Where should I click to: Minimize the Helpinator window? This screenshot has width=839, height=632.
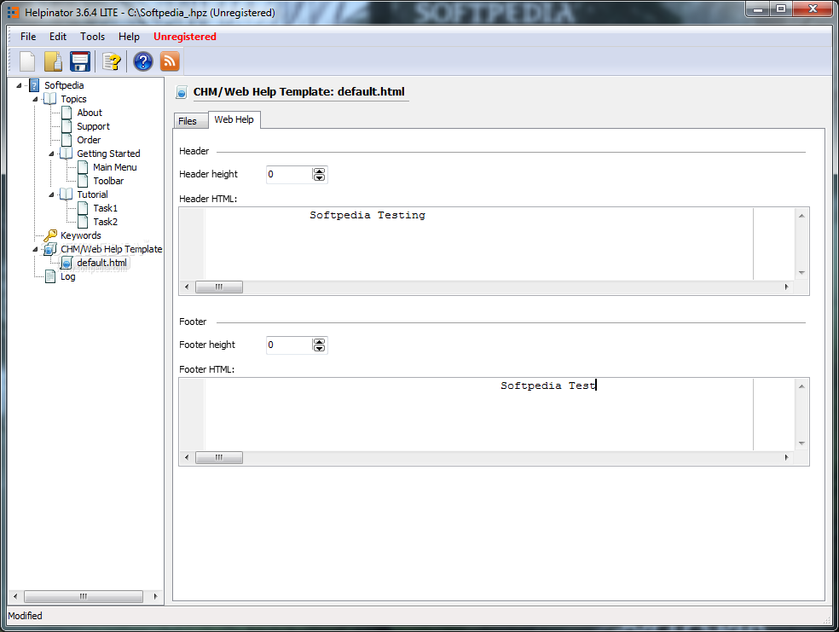pos(758,9)
